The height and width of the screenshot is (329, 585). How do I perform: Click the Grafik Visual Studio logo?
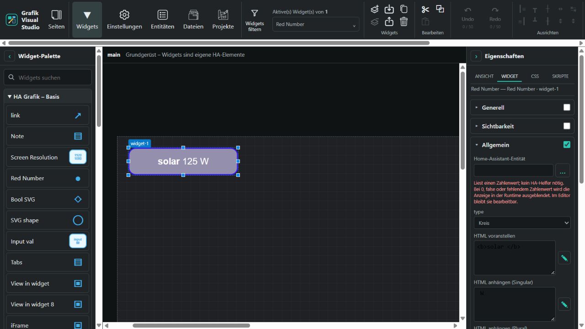[11, 20]
